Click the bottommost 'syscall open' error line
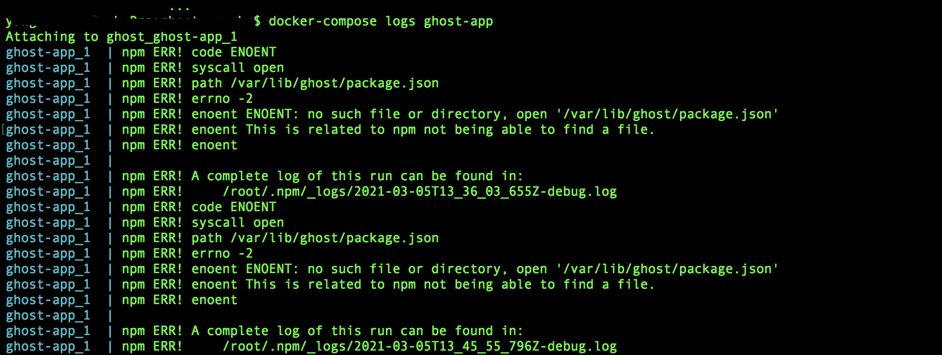Image resolution: width=942 pixels, height=355 pixels. click(x=238, y=223)
